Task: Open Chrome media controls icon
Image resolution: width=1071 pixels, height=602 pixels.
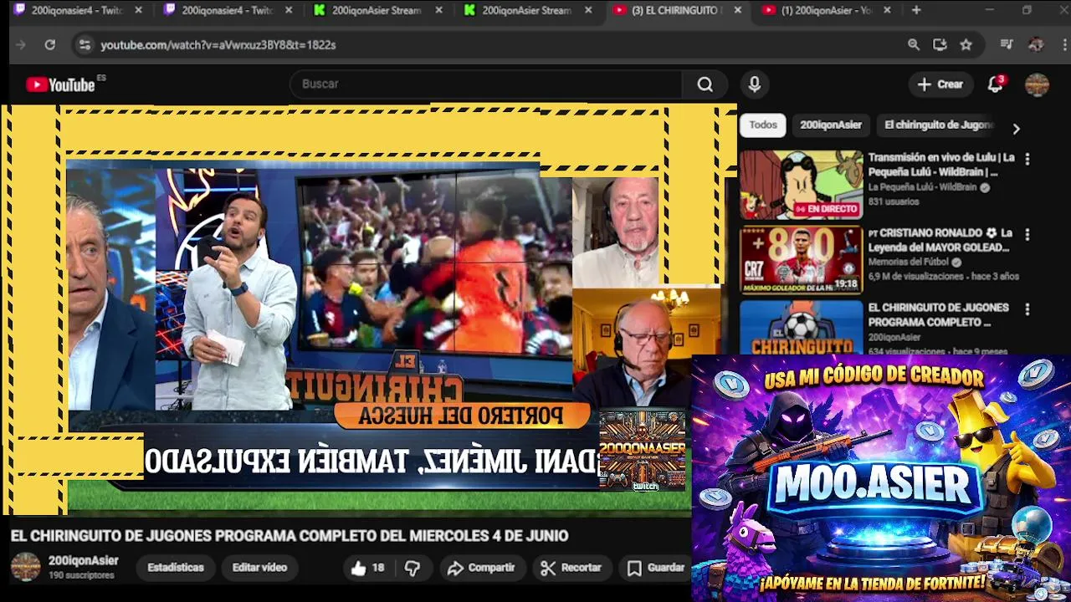Action: pyautogui.click(x=1007, y=44)
